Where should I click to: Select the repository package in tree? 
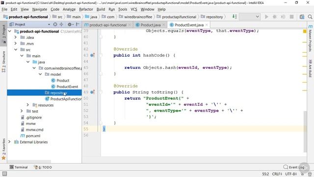click(45, 93)
